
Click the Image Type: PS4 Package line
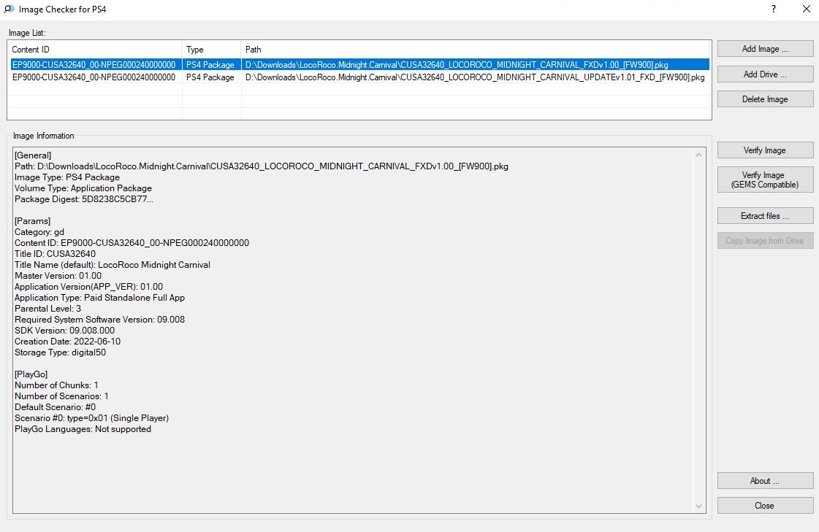(67, 177)
